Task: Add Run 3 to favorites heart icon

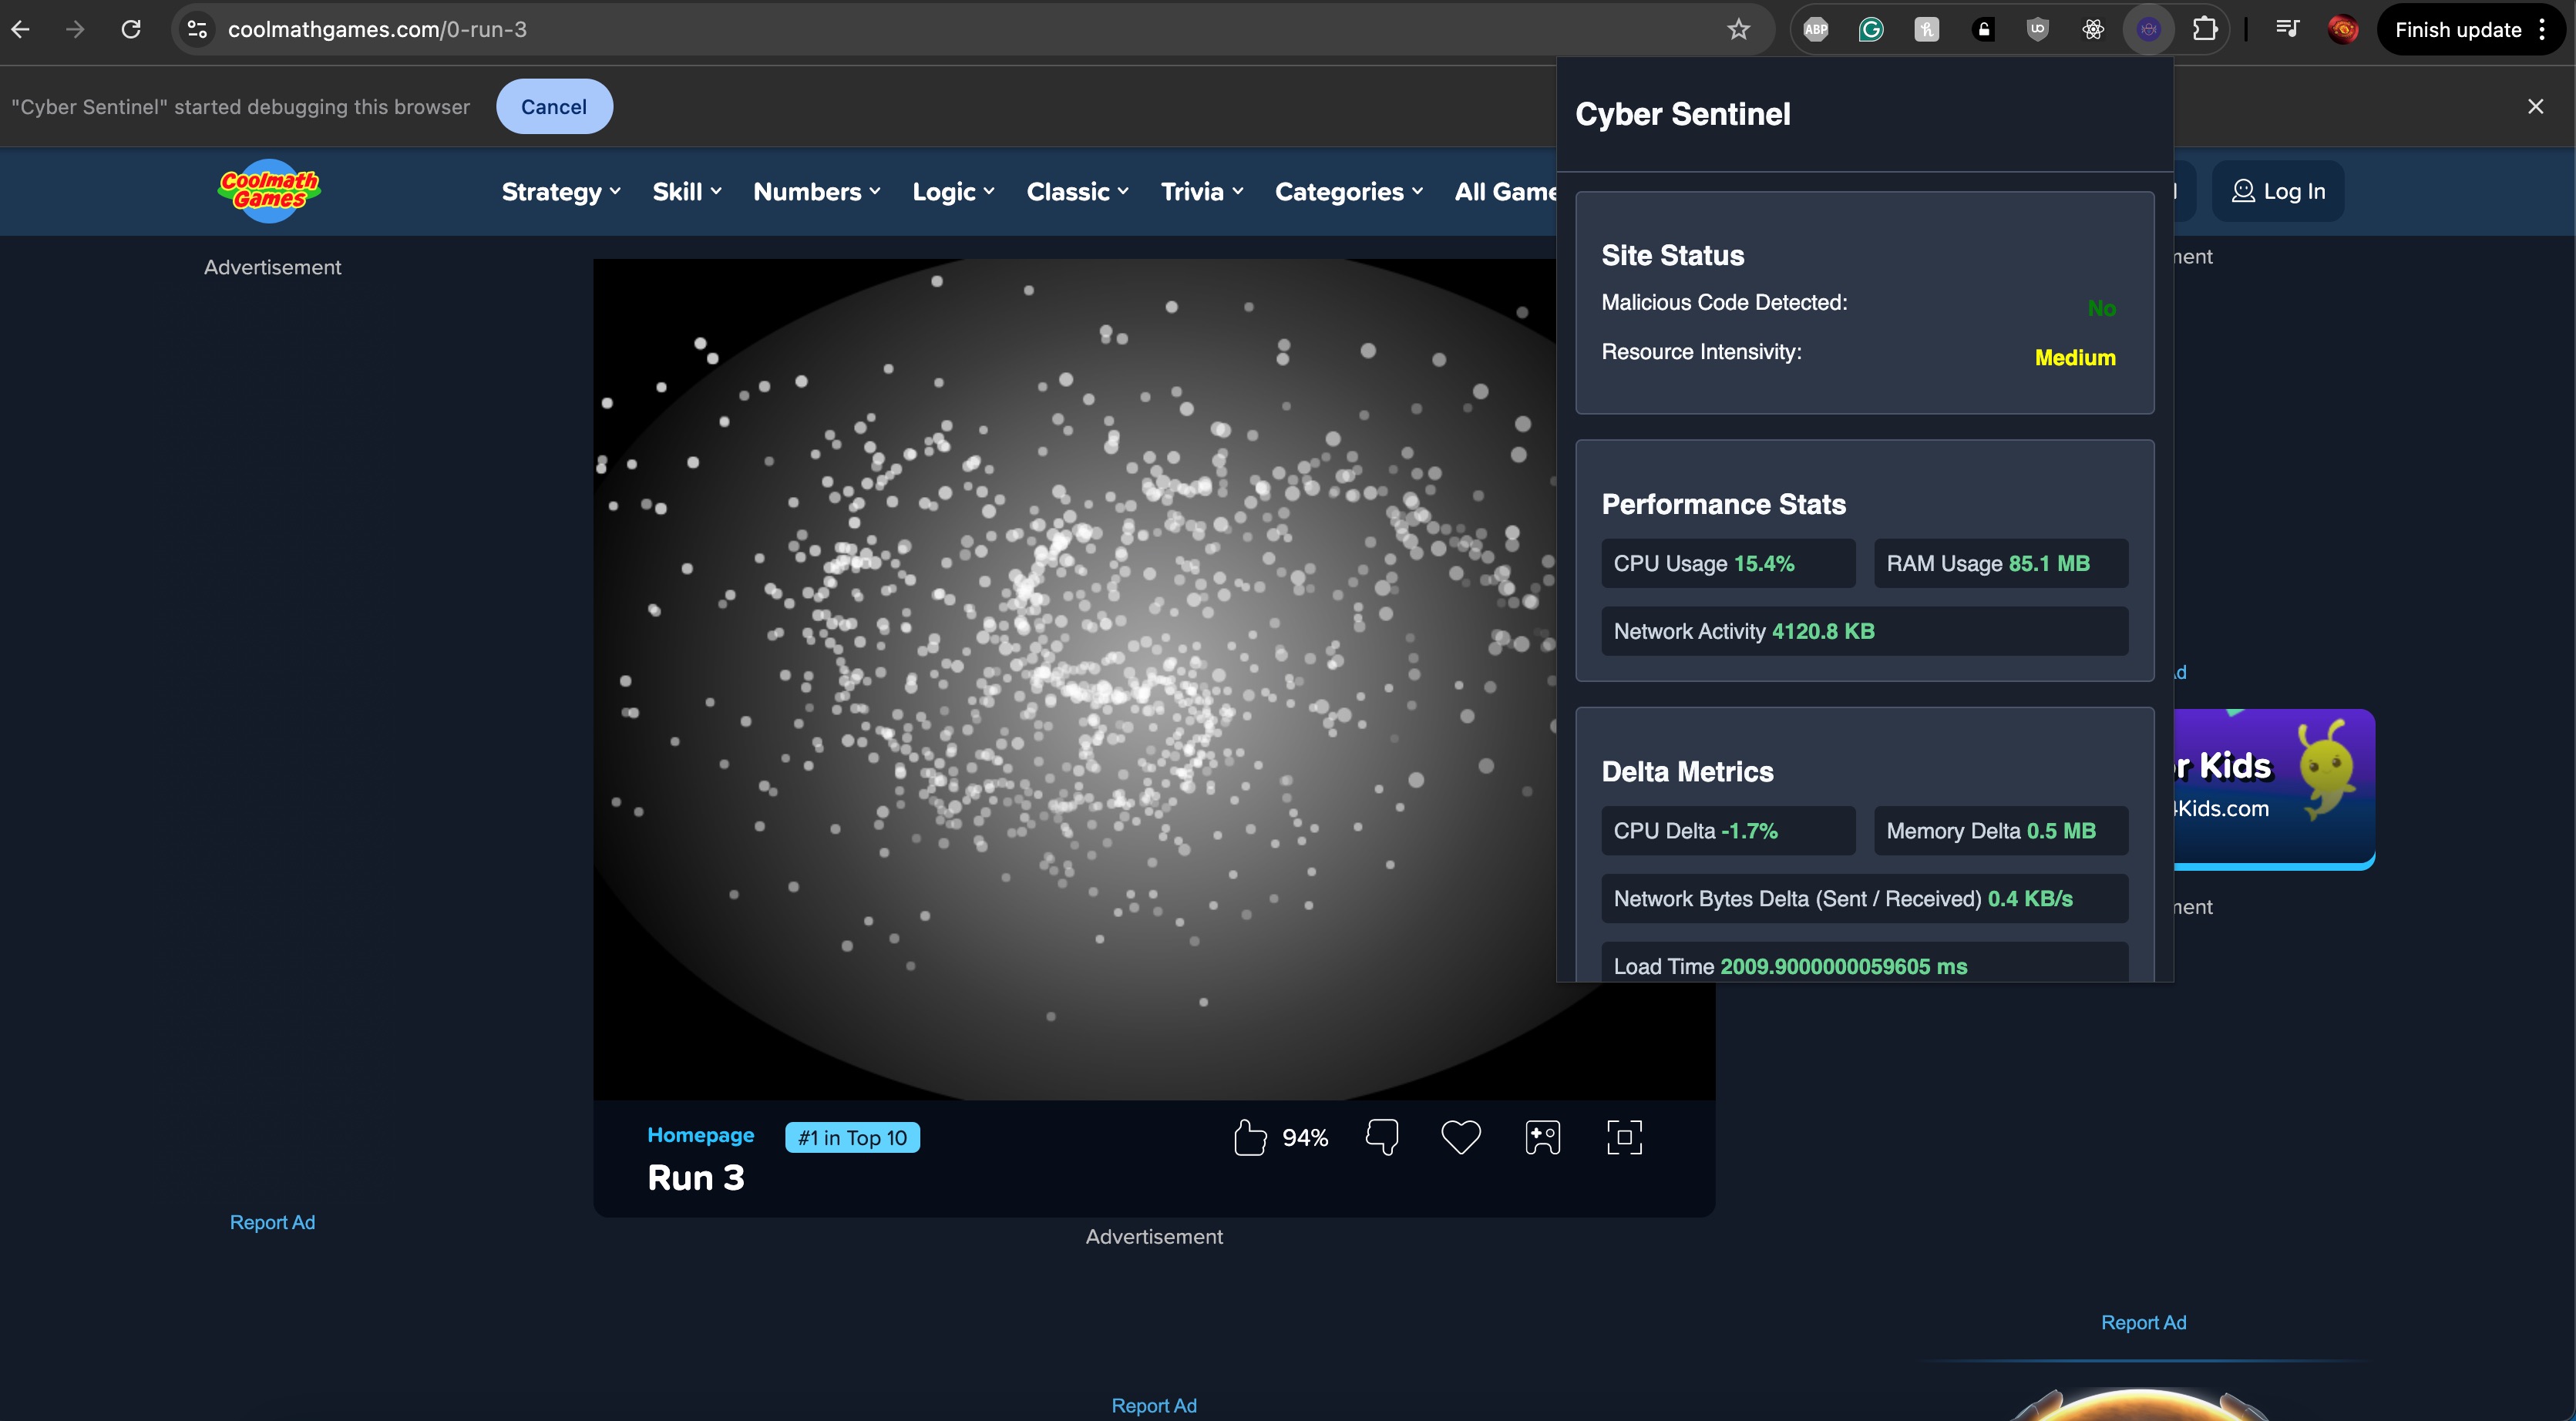Action: (1460, 1137)
